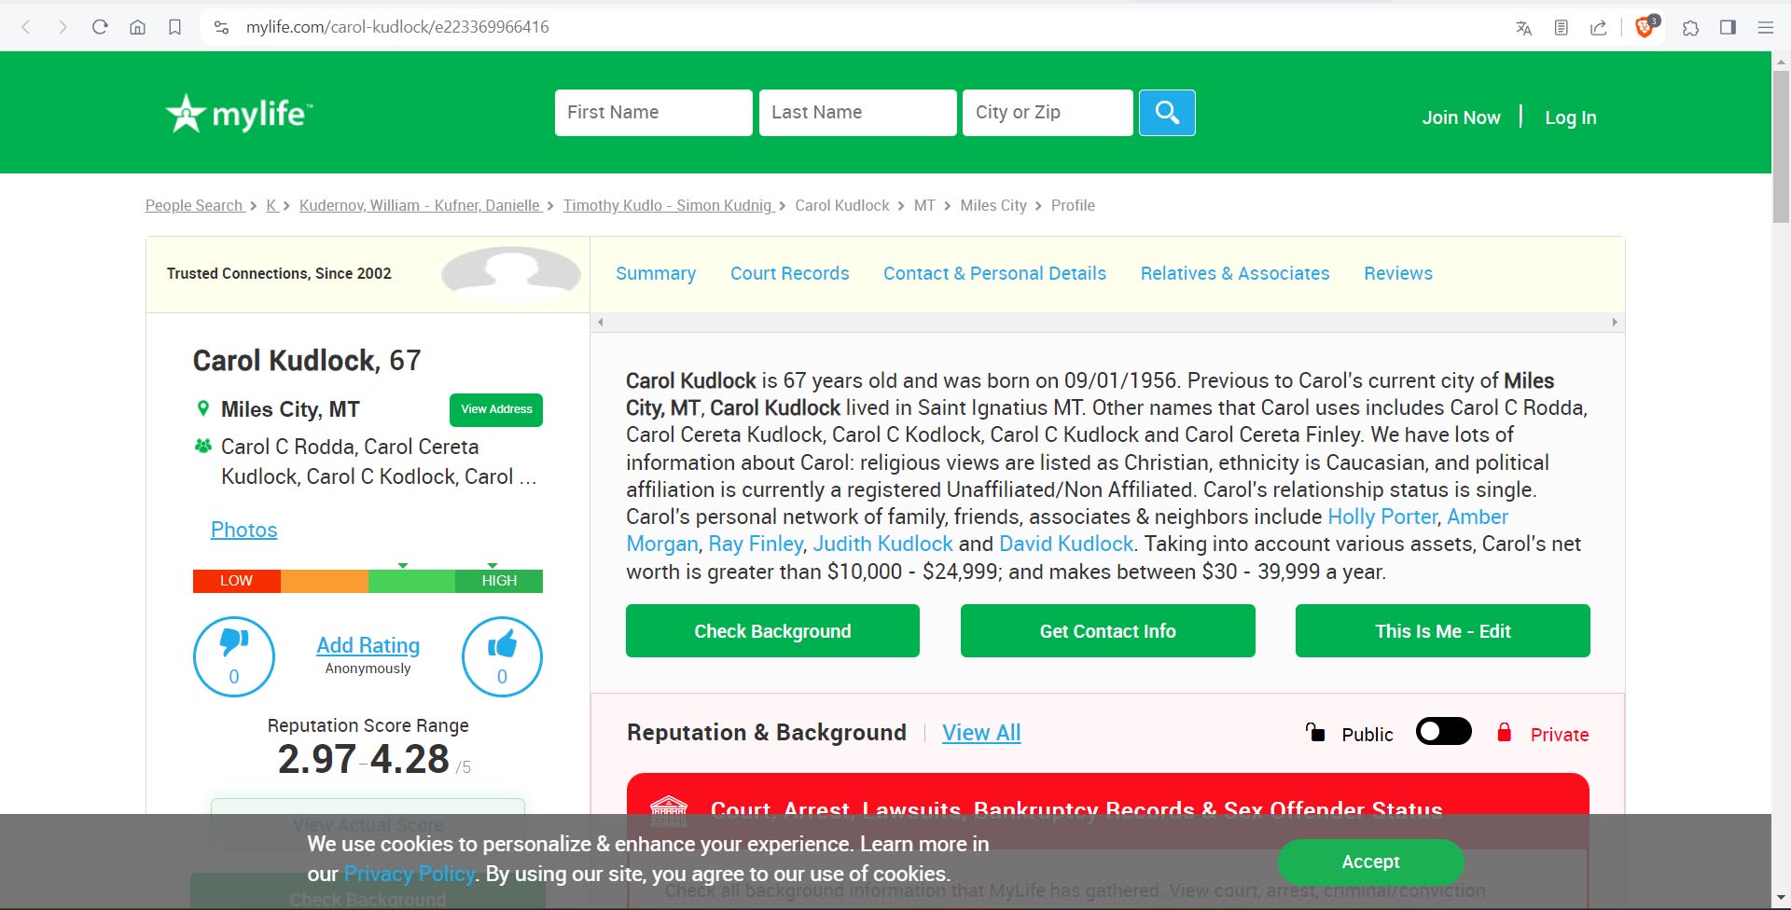1791x910 pixels.
Task: Click the orange segment of reputation bar
Action: pyautogui.click(x=325, y=581)
